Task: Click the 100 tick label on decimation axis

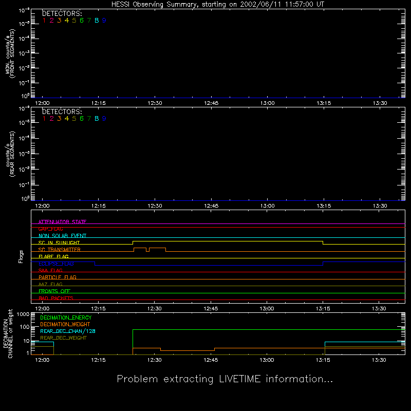Action: 25,327
